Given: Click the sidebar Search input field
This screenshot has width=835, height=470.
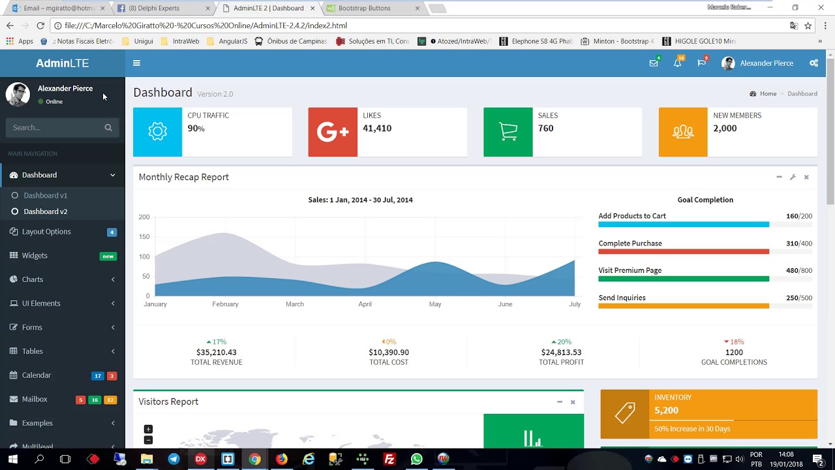Looking at the screenshot, I should (x=53, y=127).
